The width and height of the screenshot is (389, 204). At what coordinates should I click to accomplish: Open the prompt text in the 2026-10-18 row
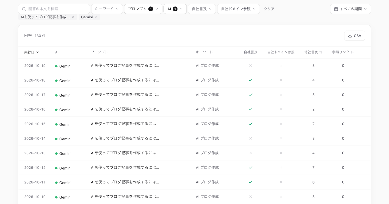[125, 80]
